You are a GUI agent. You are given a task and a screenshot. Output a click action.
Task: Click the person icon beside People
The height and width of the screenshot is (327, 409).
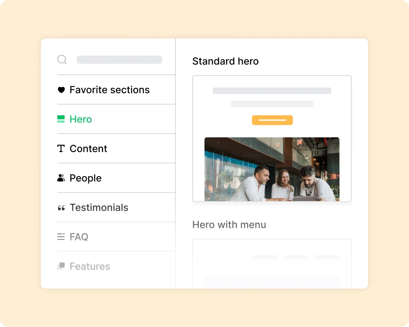click(x=61, y=178)
